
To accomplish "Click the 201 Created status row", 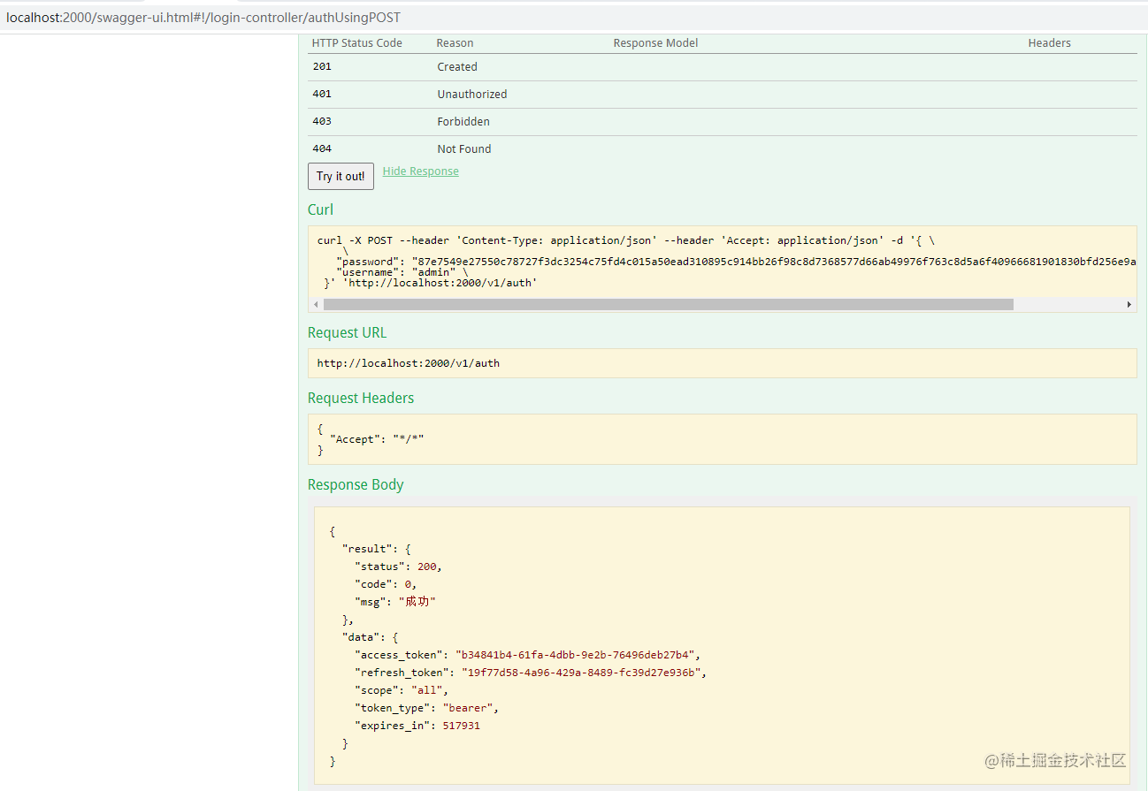I will 723,67.
